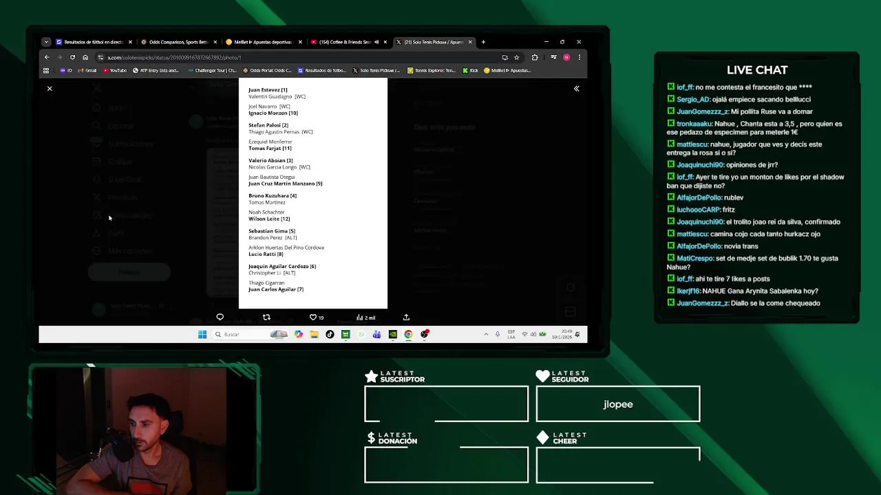Open the ESP LAA language switcher
The width and height of the screenshot is (881, 495).
click(x=511, y=334)
